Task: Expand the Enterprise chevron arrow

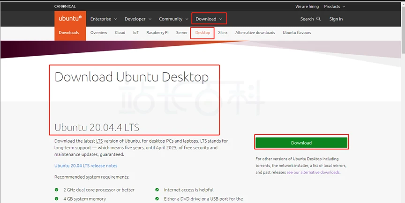Action: tap(115, 19)
